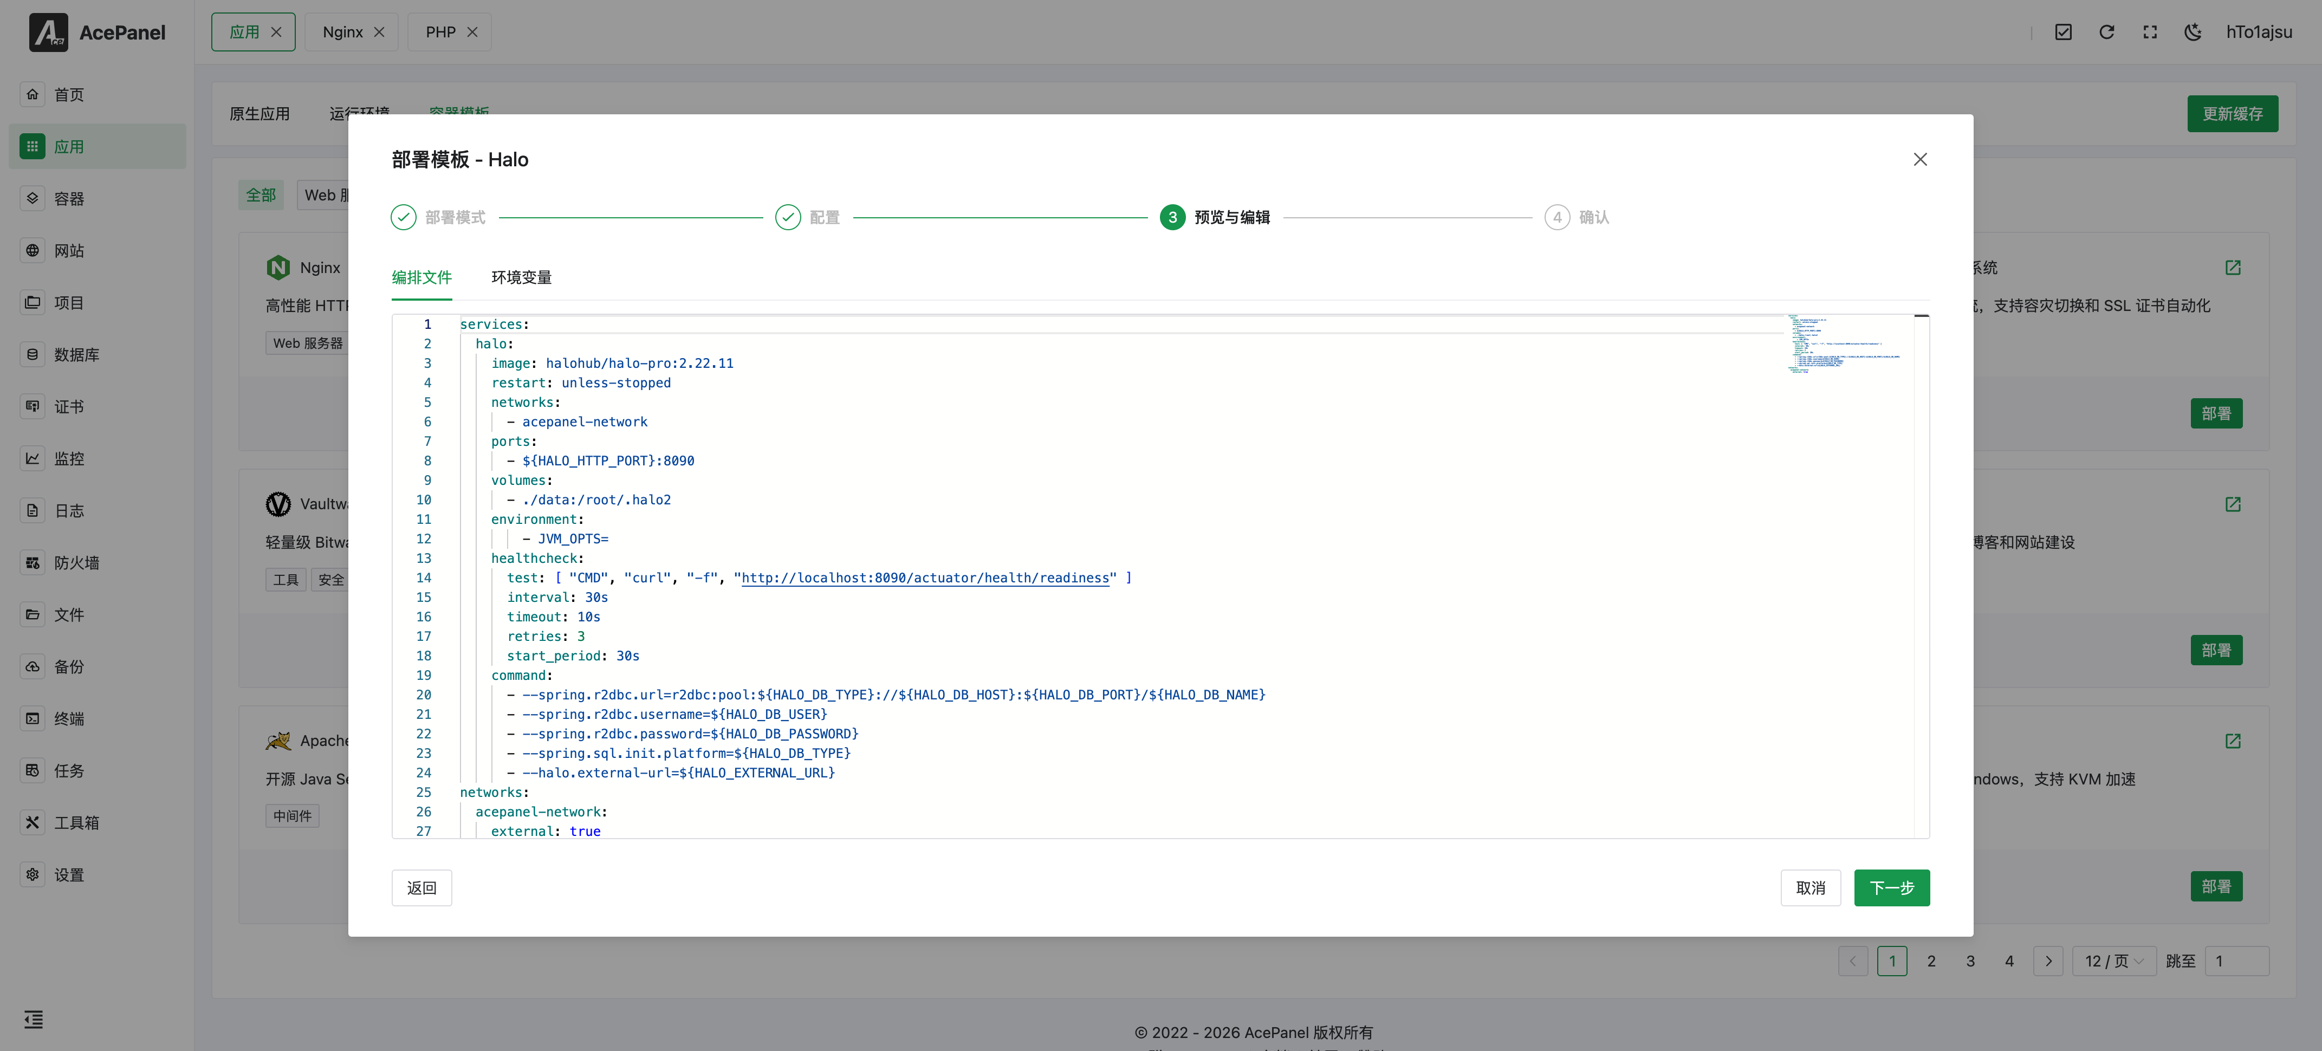Open the 终端 terminal sidebar icon
The image size is (2322, 1051).
(33, 718)
